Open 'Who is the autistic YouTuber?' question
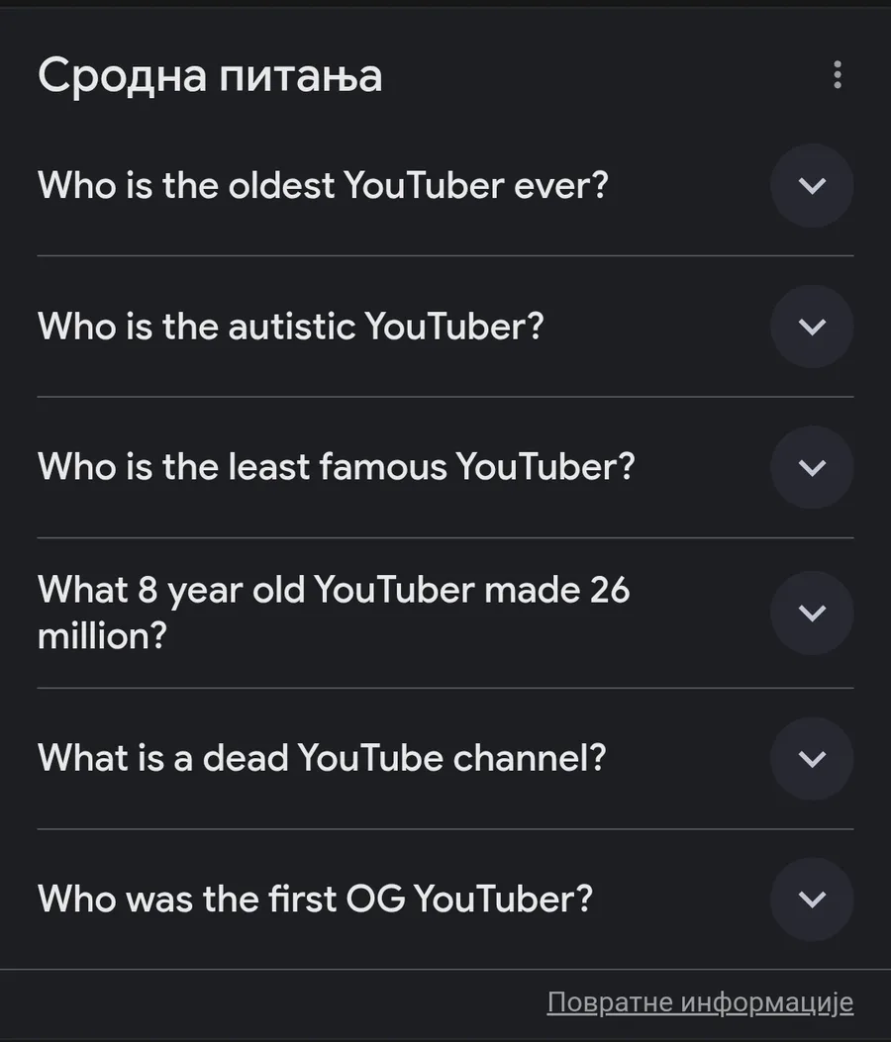Viewport: 891px width, 1042px height. (x=291, y=327)
